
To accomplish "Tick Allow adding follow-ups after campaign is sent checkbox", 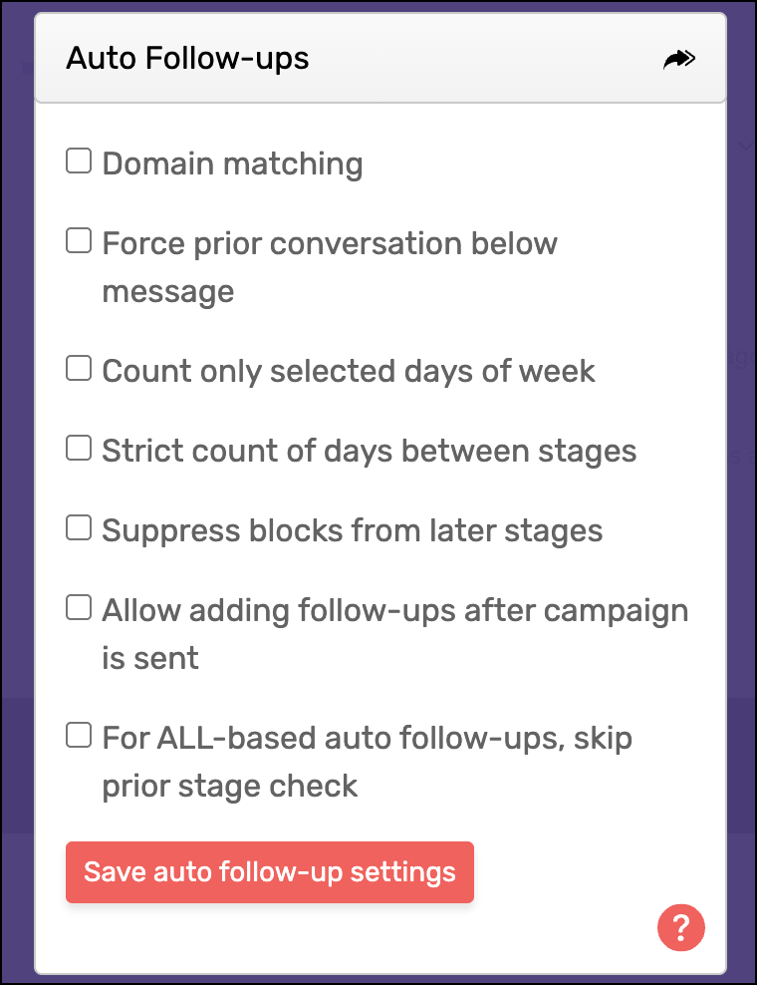I will [x=79, y=607].
